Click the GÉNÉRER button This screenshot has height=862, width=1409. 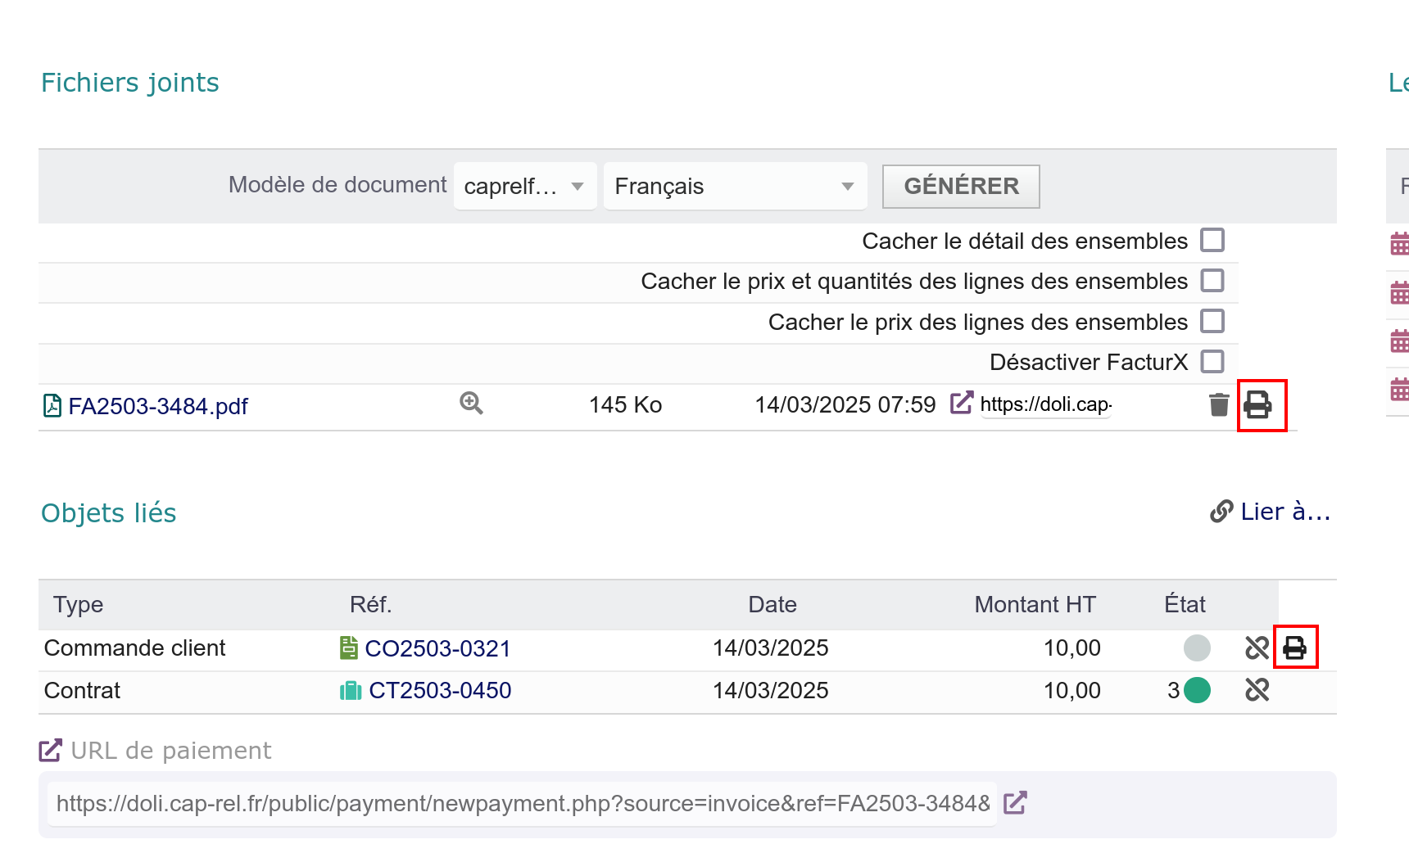(x=961, y=186)
